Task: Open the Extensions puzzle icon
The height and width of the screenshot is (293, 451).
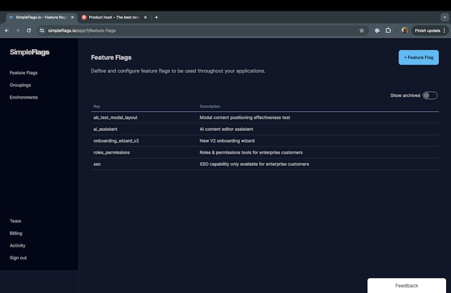Action: click(x=388, y=31)
